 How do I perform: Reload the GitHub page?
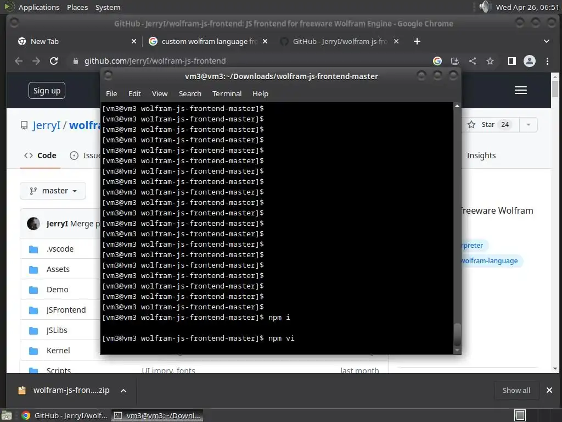tap(54, 61)
